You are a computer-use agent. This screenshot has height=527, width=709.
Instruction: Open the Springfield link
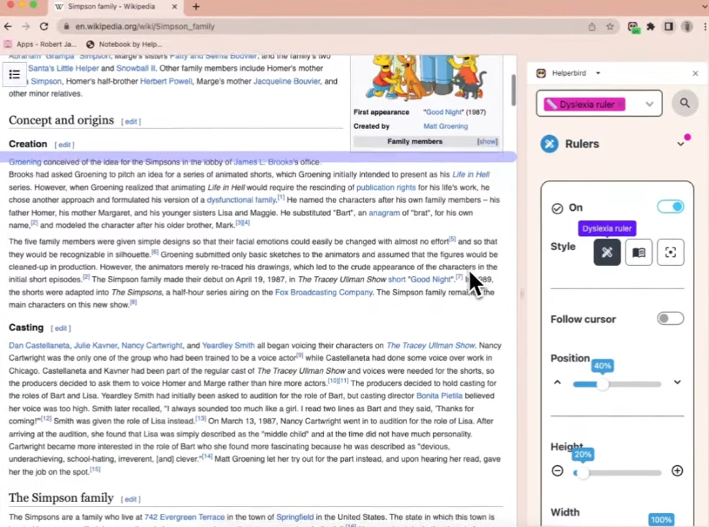pyautogui.click(x=294, y=517)
